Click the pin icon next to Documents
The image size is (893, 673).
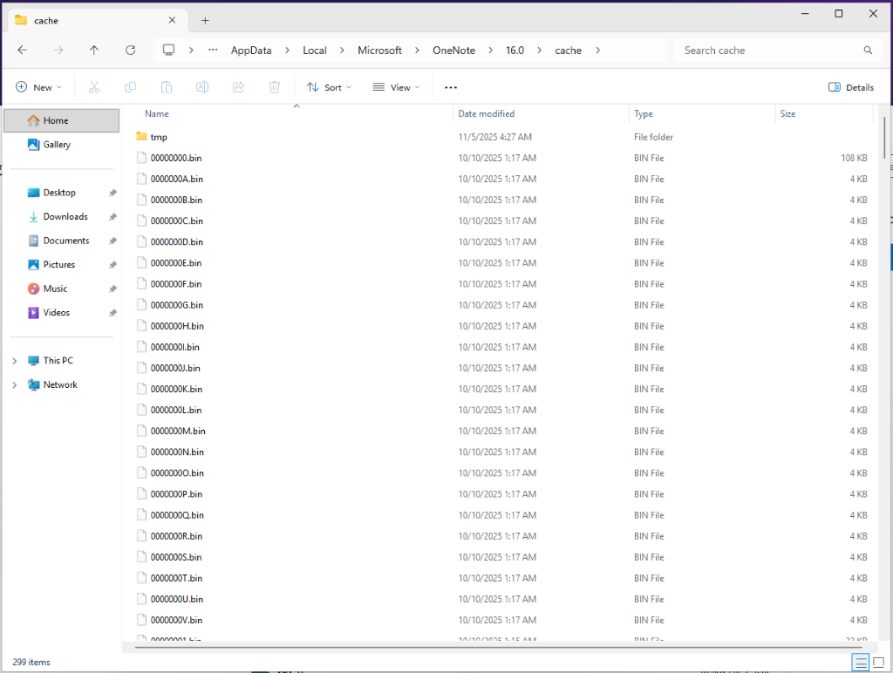(x=112, y=241)
